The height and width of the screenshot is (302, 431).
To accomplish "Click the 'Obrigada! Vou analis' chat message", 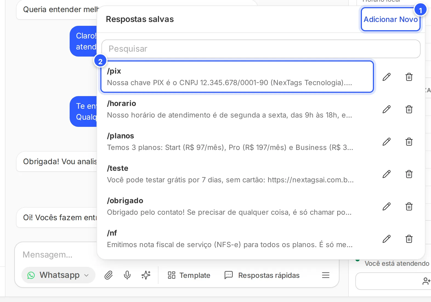I will click(x=57, y=161).
